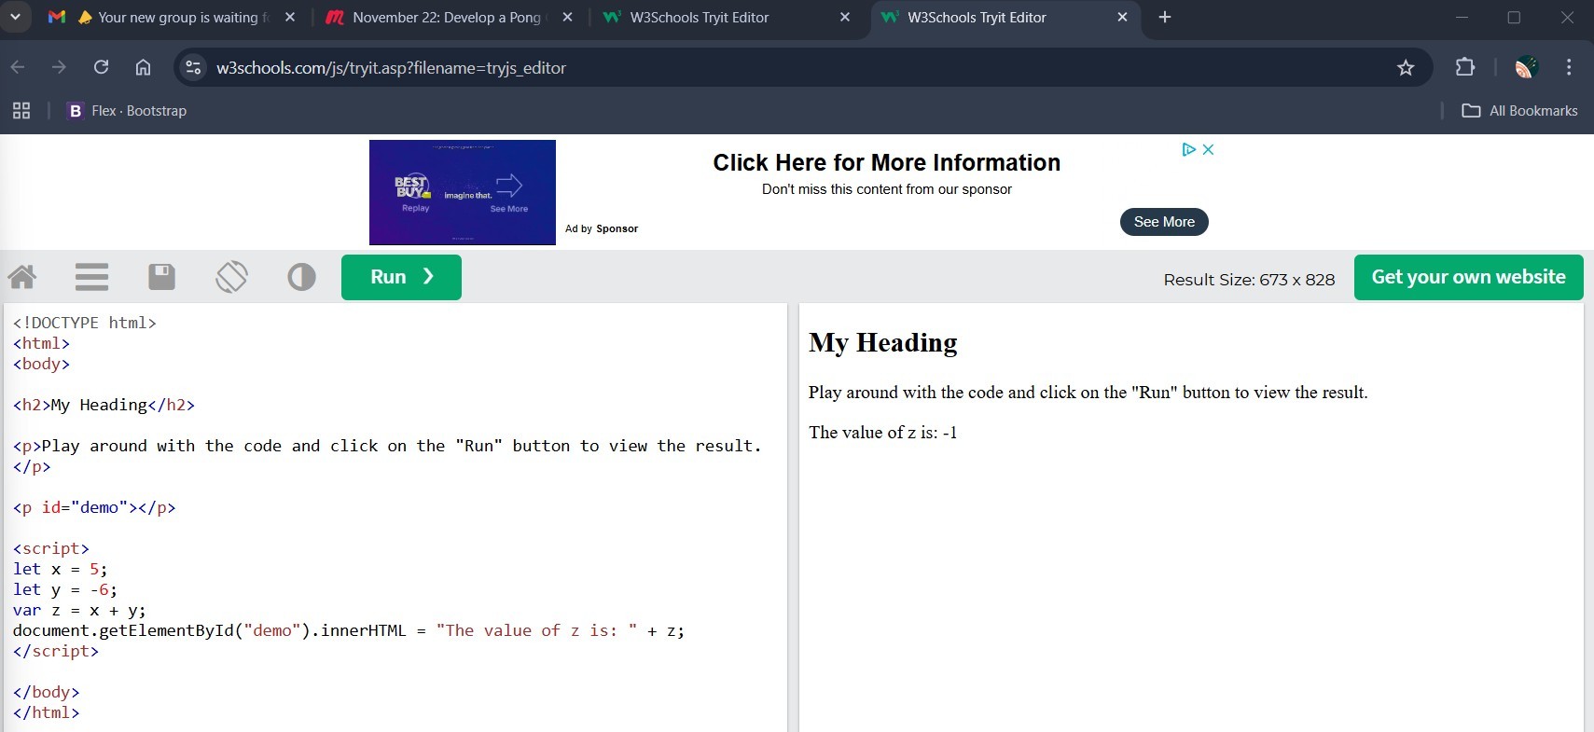
Task: Click code line 'let y = -6;'
Action: pos(65,589)
